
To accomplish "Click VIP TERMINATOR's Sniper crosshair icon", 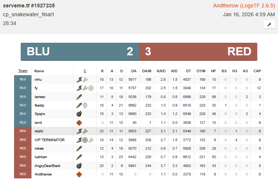I will (85, 140).
